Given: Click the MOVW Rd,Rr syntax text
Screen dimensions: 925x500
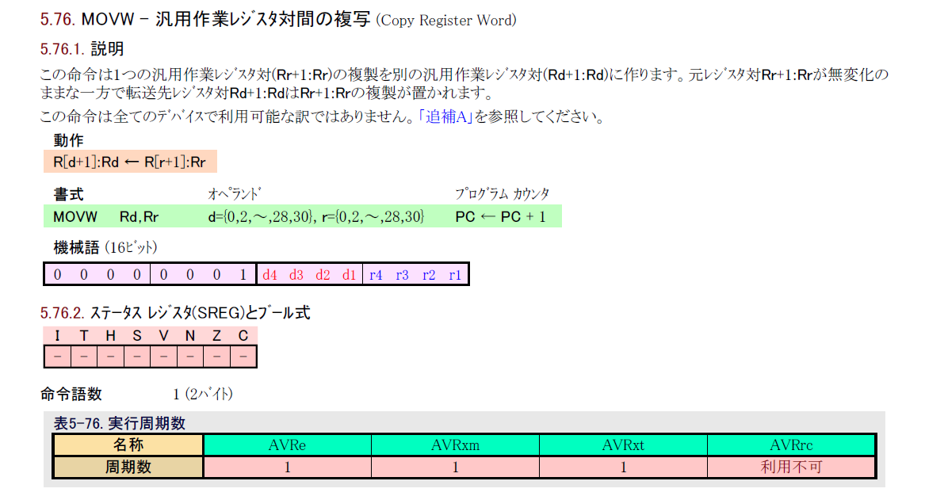Looking at the screenshot, I should pos(105,216).
